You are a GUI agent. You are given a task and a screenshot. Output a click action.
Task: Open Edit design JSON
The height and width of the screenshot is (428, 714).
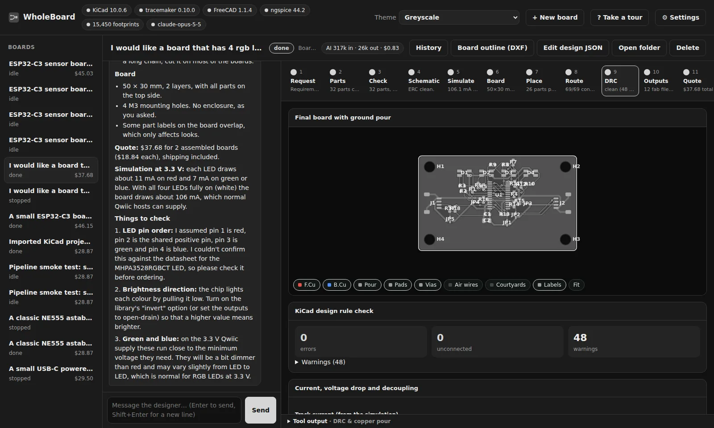[573, 48]
